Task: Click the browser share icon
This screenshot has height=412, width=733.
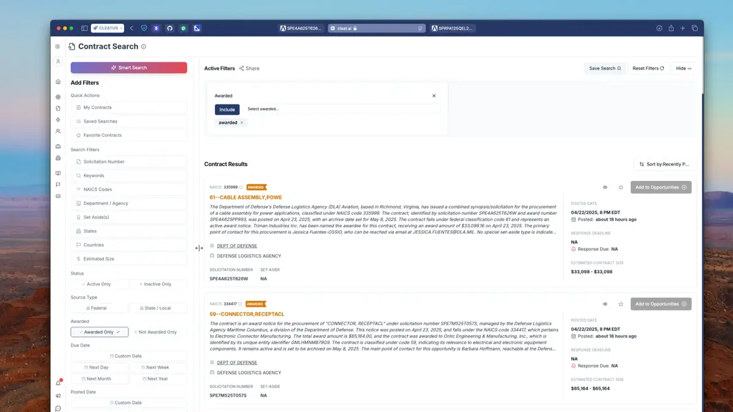Action: (x=671, y=28)
